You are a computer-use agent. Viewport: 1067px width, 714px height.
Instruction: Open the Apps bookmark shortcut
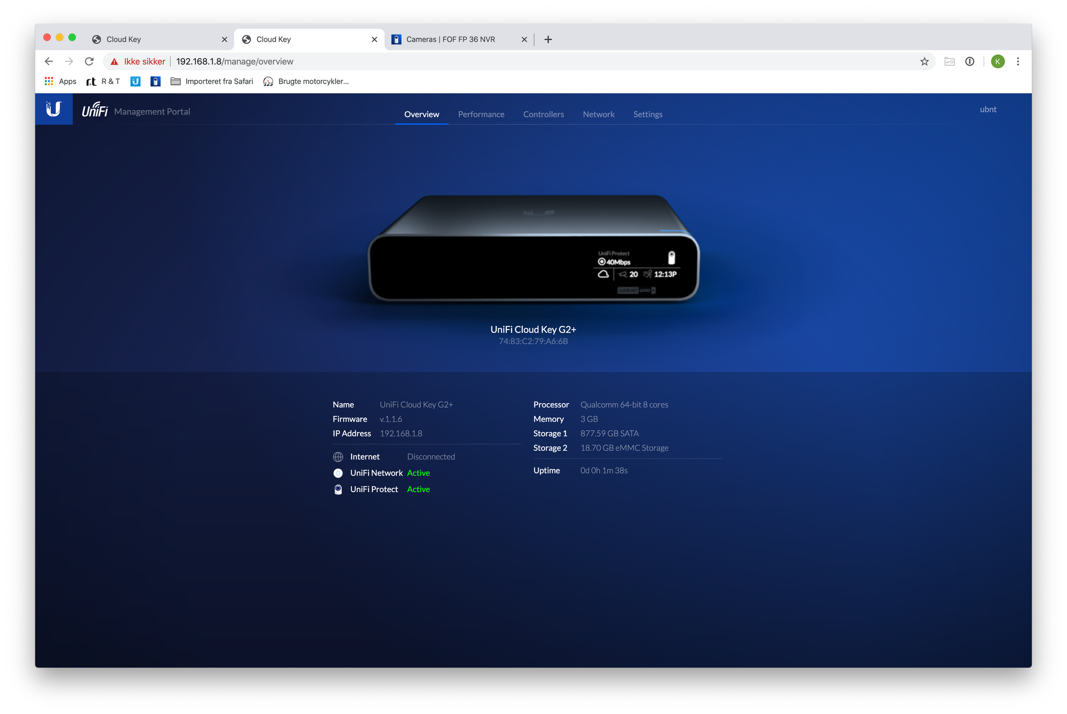click(x=60, y=81)
